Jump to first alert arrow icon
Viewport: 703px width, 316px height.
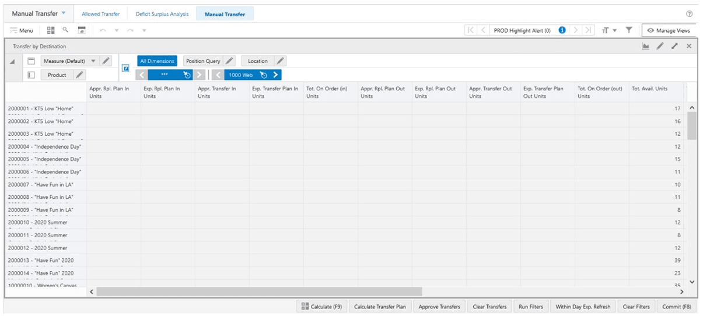coord(471,30)
